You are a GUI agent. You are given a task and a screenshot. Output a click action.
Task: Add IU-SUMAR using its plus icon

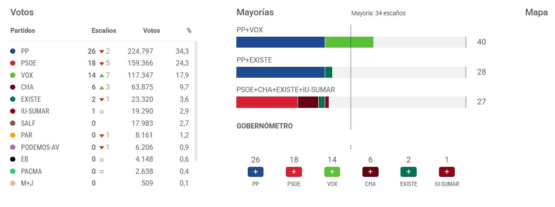[x=446, y=172]
